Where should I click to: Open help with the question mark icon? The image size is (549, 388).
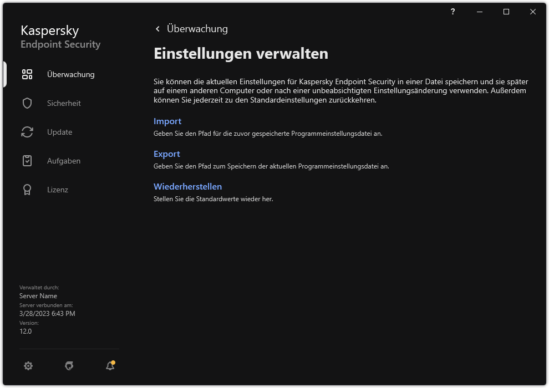click(x=453, y=12)
